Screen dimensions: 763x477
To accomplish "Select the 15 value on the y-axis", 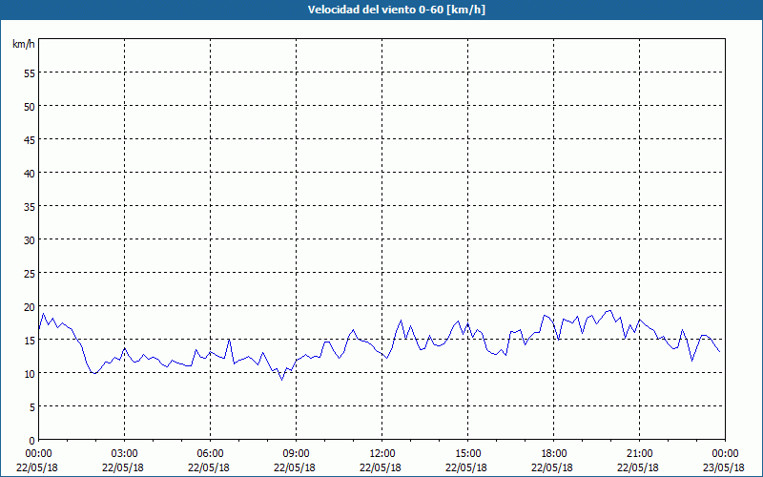I will [x=30, y=341].
